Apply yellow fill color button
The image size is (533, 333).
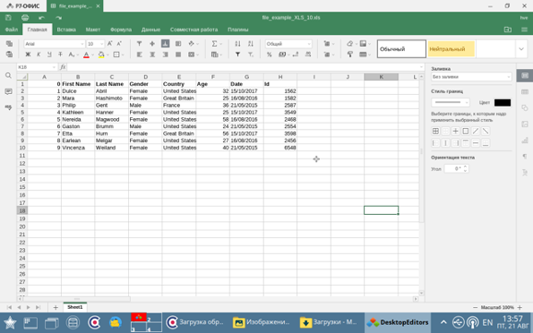101,55
